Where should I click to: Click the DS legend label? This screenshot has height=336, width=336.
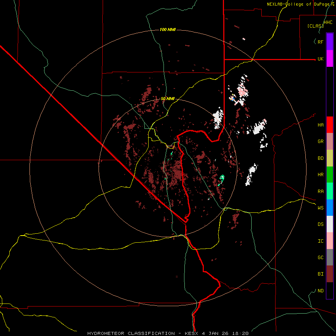pyautogui.click(x=320, y=224)
